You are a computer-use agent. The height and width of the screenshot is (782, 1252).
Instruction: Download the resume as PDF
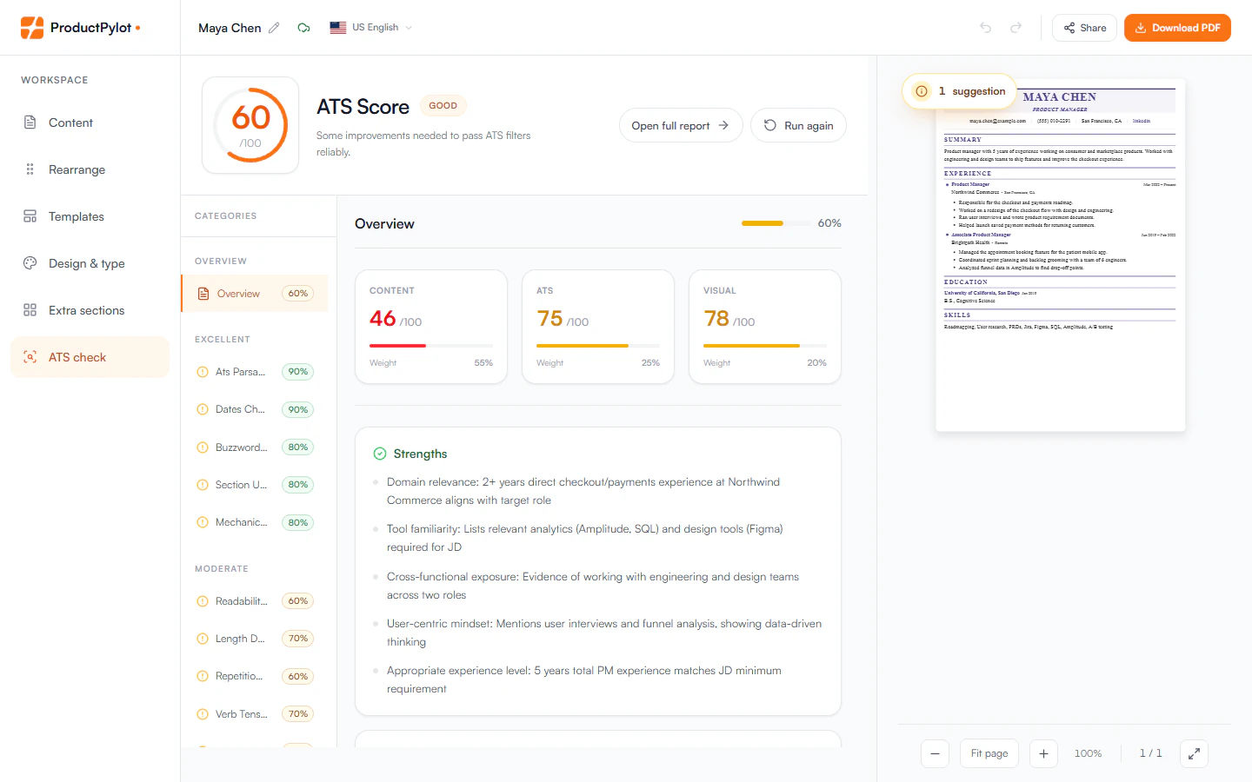click(x=1177, y=28)
